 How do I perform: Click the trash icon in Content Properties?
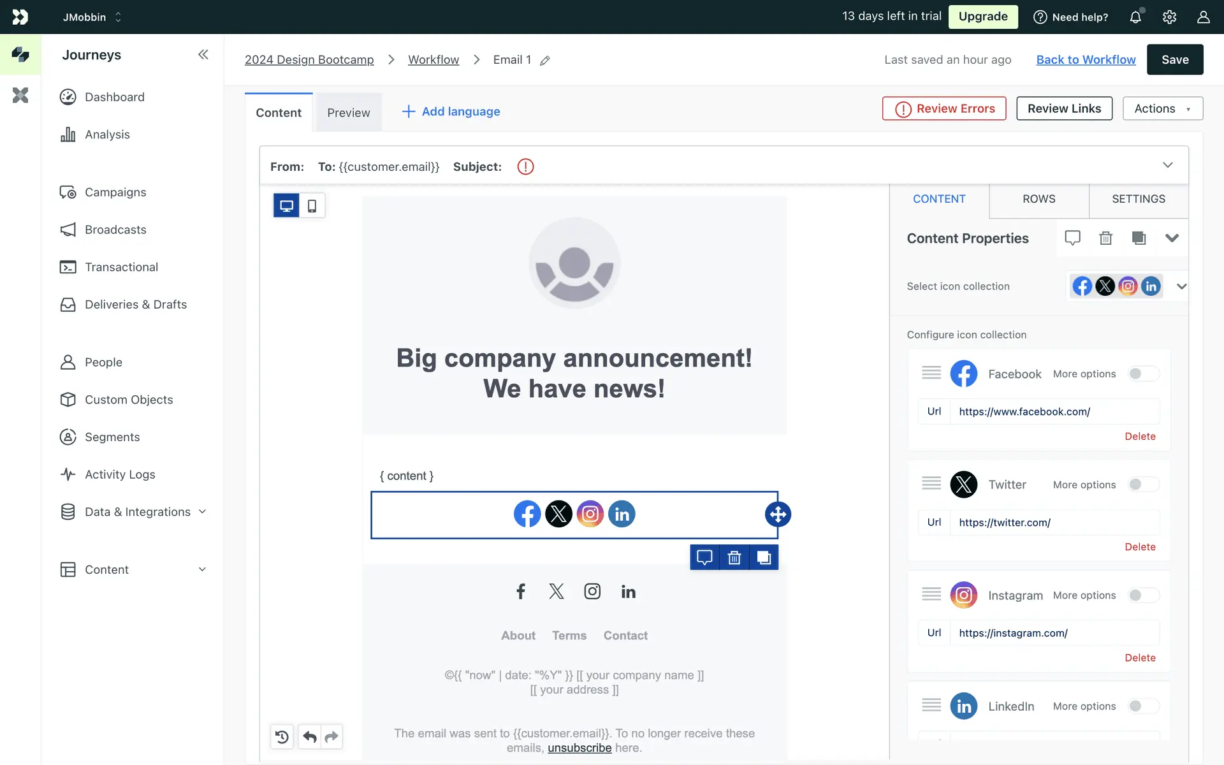point(1105,238)
